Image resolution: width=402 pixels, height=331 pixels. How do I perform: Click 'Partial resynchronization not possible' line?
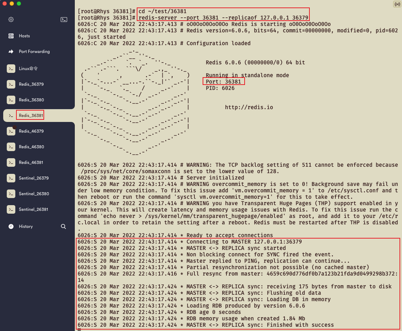tap(223, 267)
